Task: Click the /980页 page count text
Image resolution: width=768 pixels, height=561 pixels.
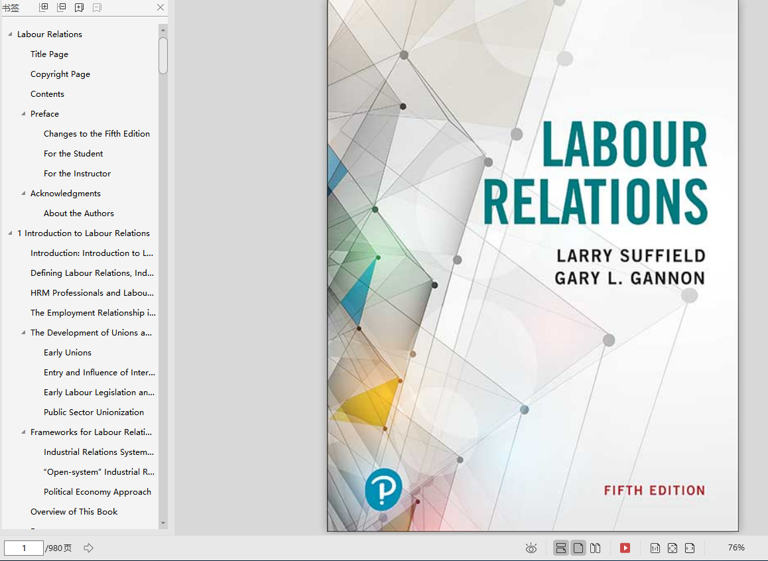Action: coord(58,548)
